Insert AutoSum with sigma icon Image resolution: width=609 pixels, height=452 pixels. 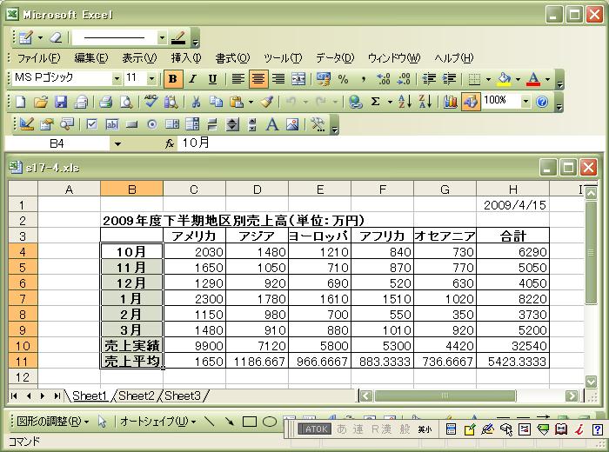[x=375, y=102]
